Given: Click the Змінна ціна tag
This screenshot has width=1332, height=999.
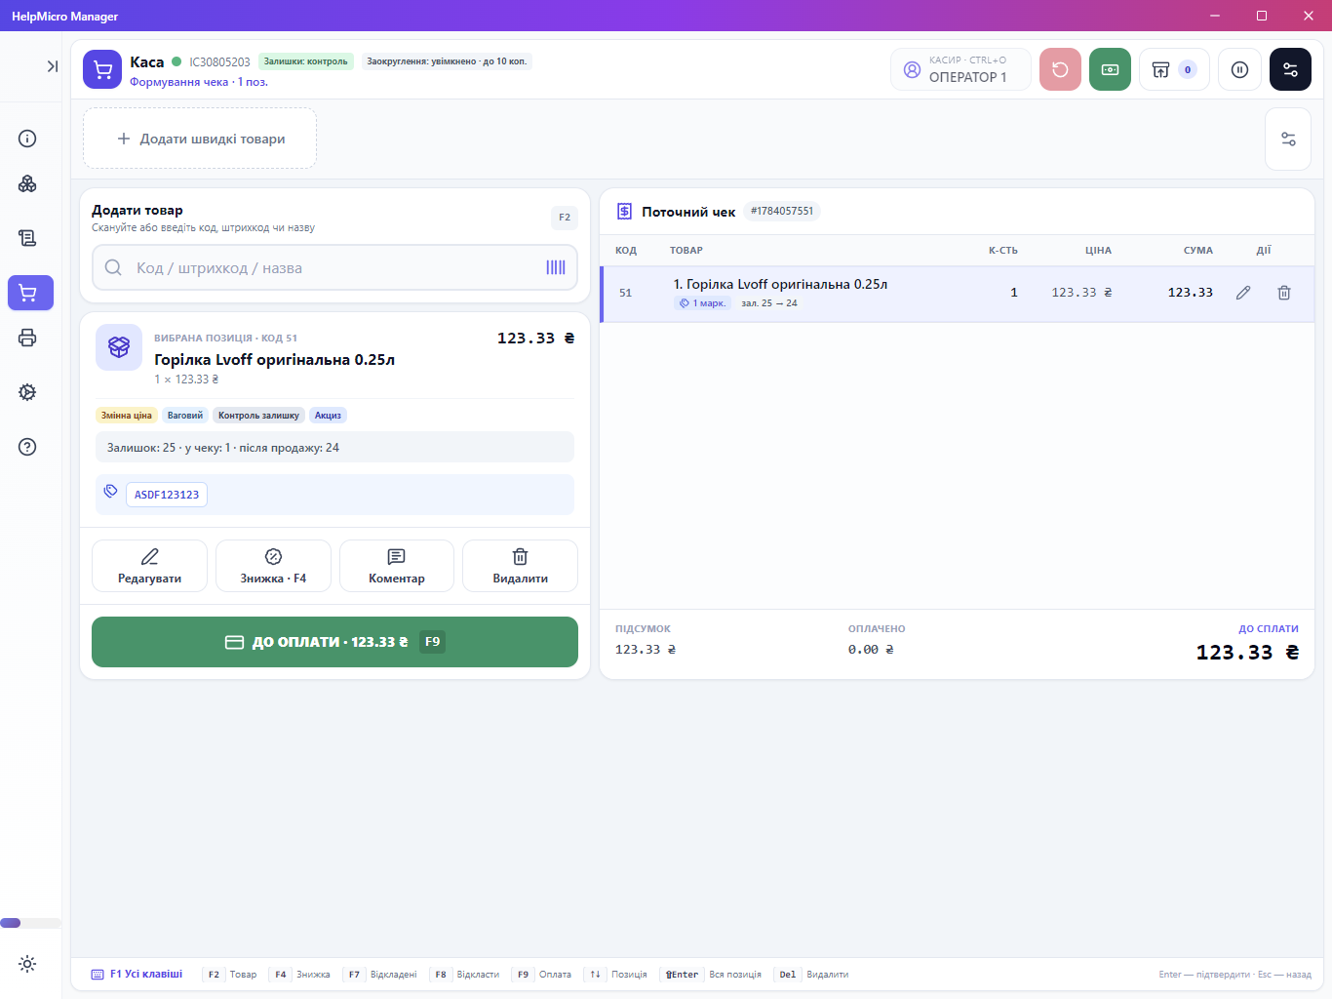Looking at the screenshot, I should (x=127, y=416).
